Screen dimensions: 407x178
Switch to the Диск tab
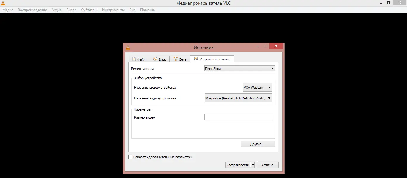point(159,59)
